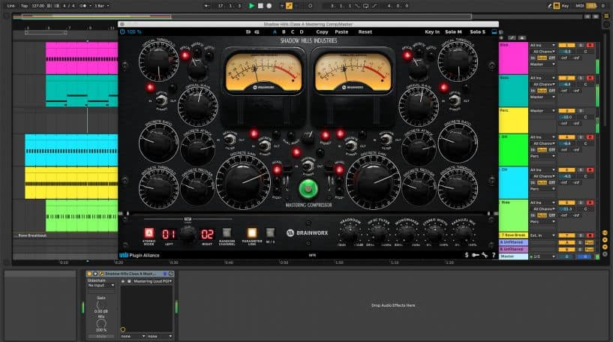This screenshot has width=613, height=342.
Task: Click the Headroom knob on the Brainworx panel
Action: 350,235
